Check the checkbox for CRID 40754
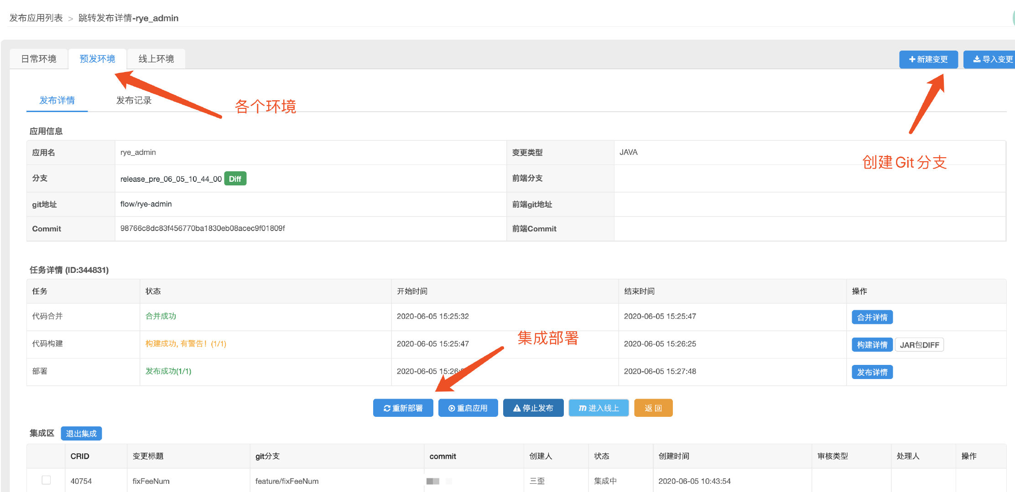The width and height of the screenshot is (1015, 492). (x=46, y=480)
